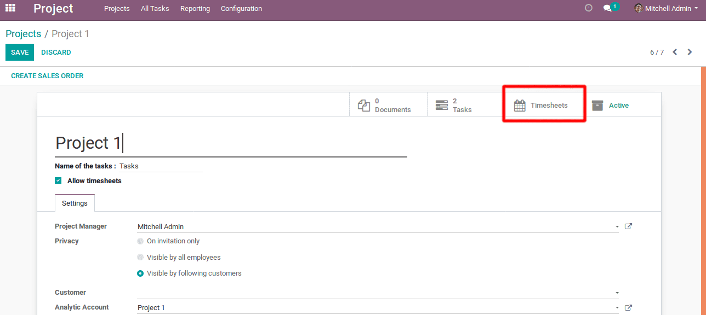Uncheck Allow timesheets checkbox
Image resolution: width=706 pixels, height=315 pixels.
coord(58,180)
